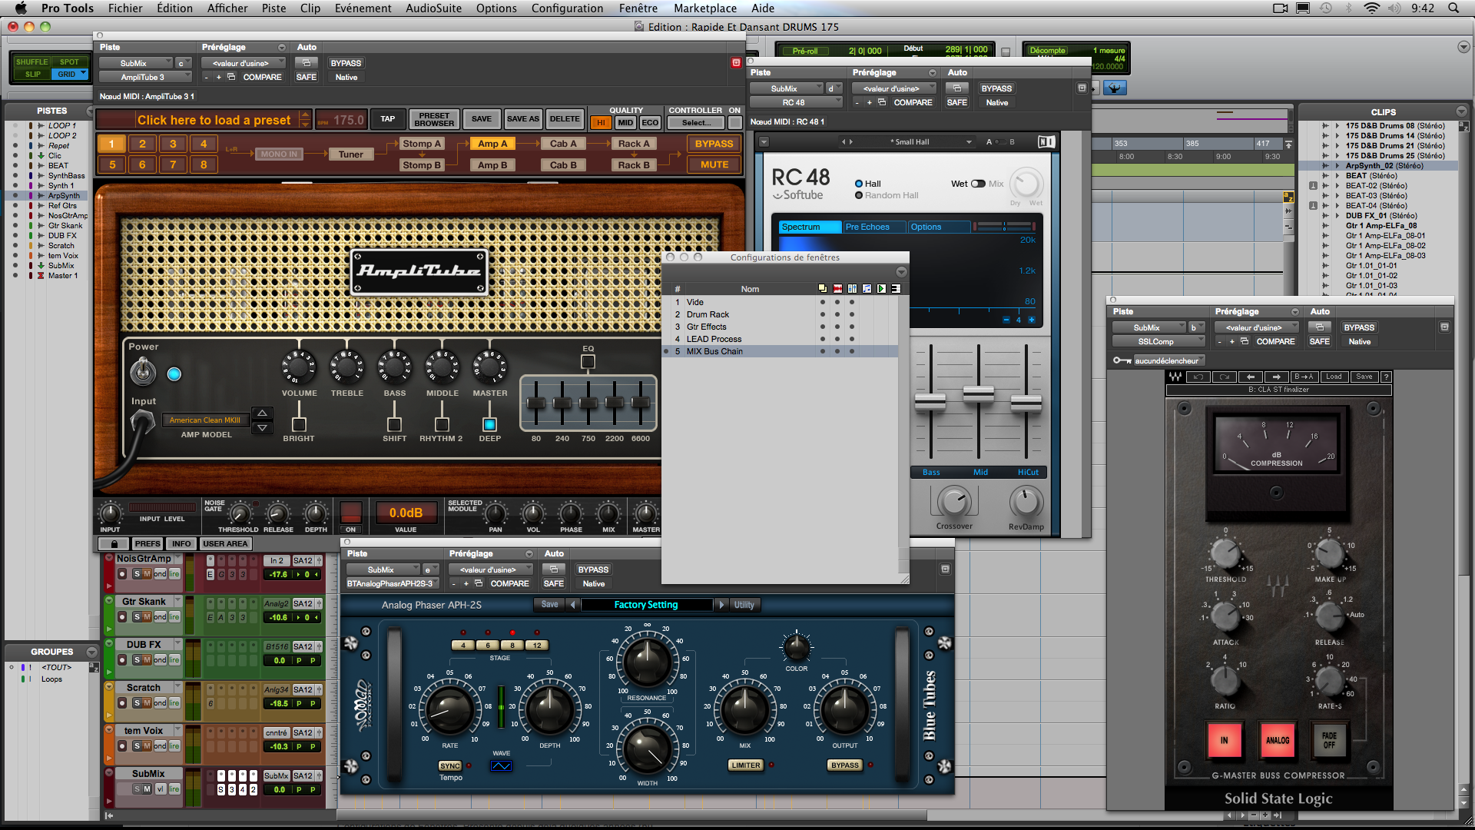Toggle the phaser SYNC tempo button
The image size is (1475, 830).
pos(450,765)
